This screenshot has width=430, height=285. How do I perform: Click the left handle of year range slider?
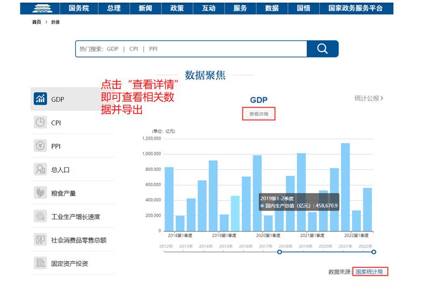[279, 252]
